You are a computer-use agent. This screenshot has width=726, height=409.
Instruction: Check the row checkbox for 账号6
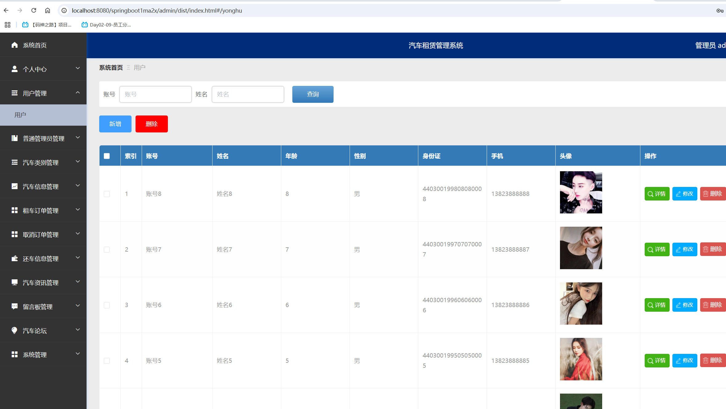[107, 305]
